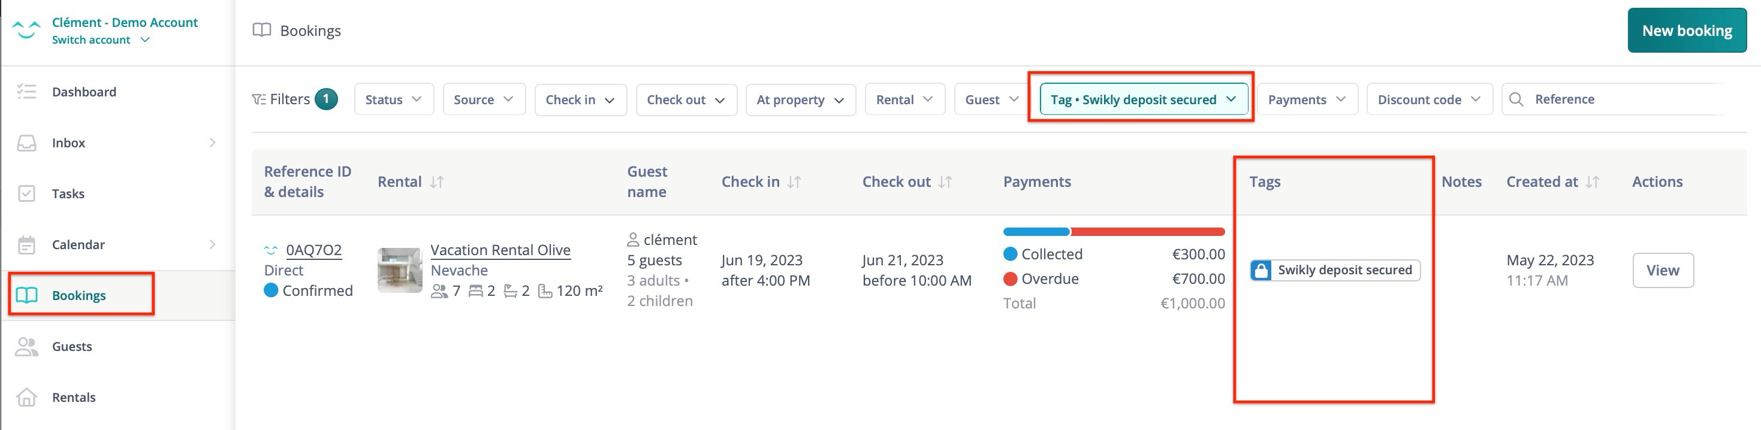Screen dimensions: 1761x430
Task: Open the Source filter dropdown
Action: (484, 99)
